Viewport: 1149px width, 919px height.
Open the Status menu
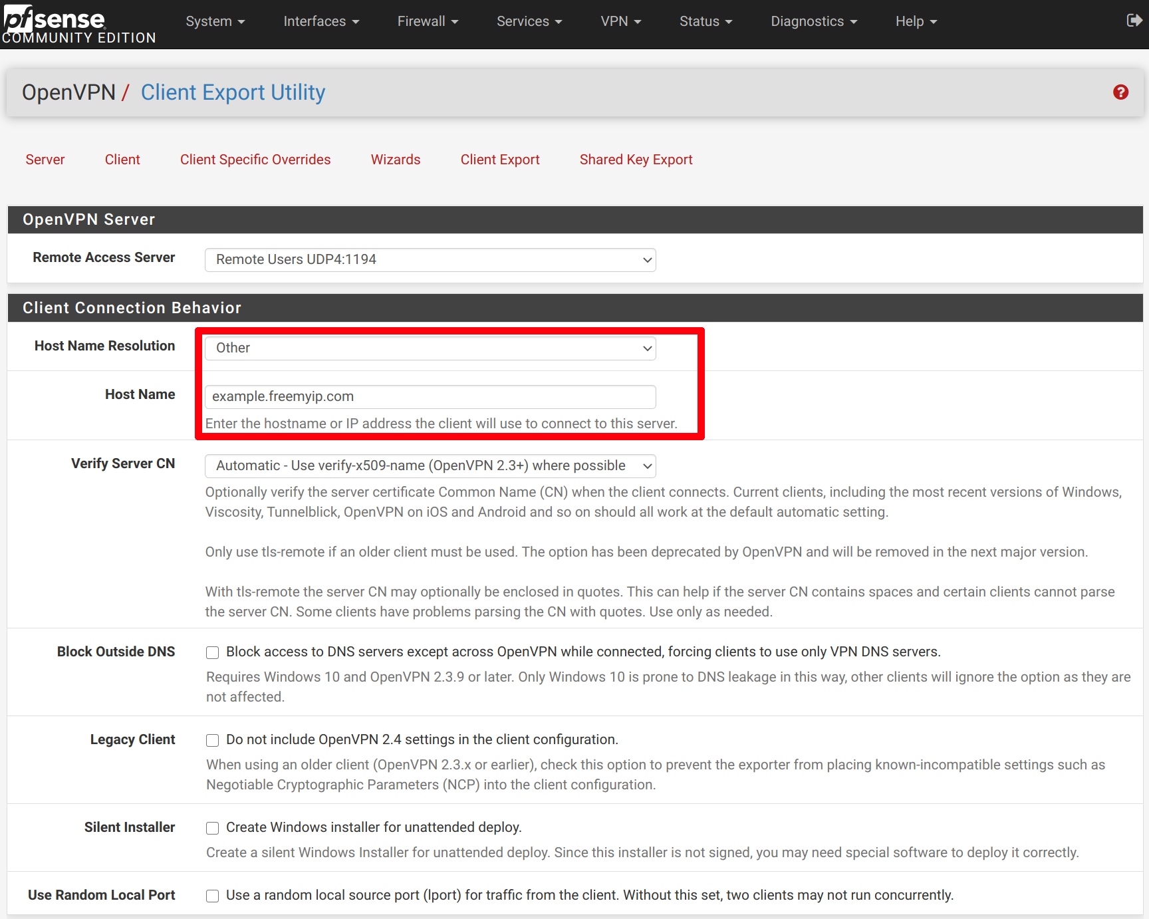705,21
